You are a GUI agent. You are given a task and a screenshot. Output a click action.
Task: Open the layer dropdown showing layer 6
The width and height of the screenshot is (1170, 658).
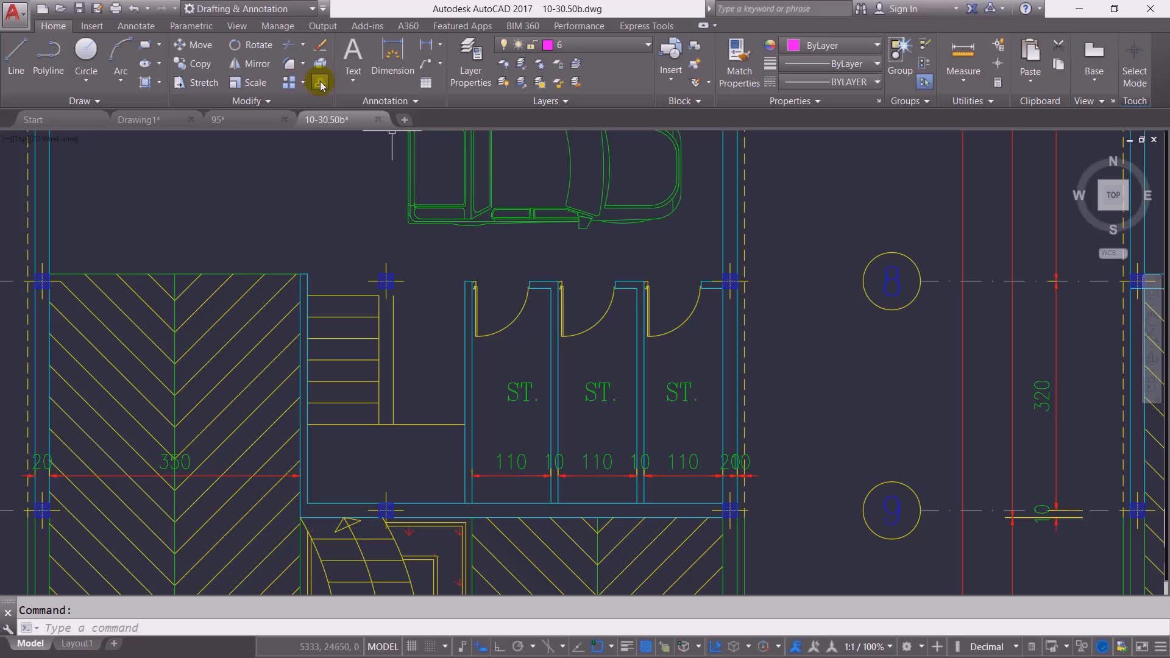tap(648, 45)
